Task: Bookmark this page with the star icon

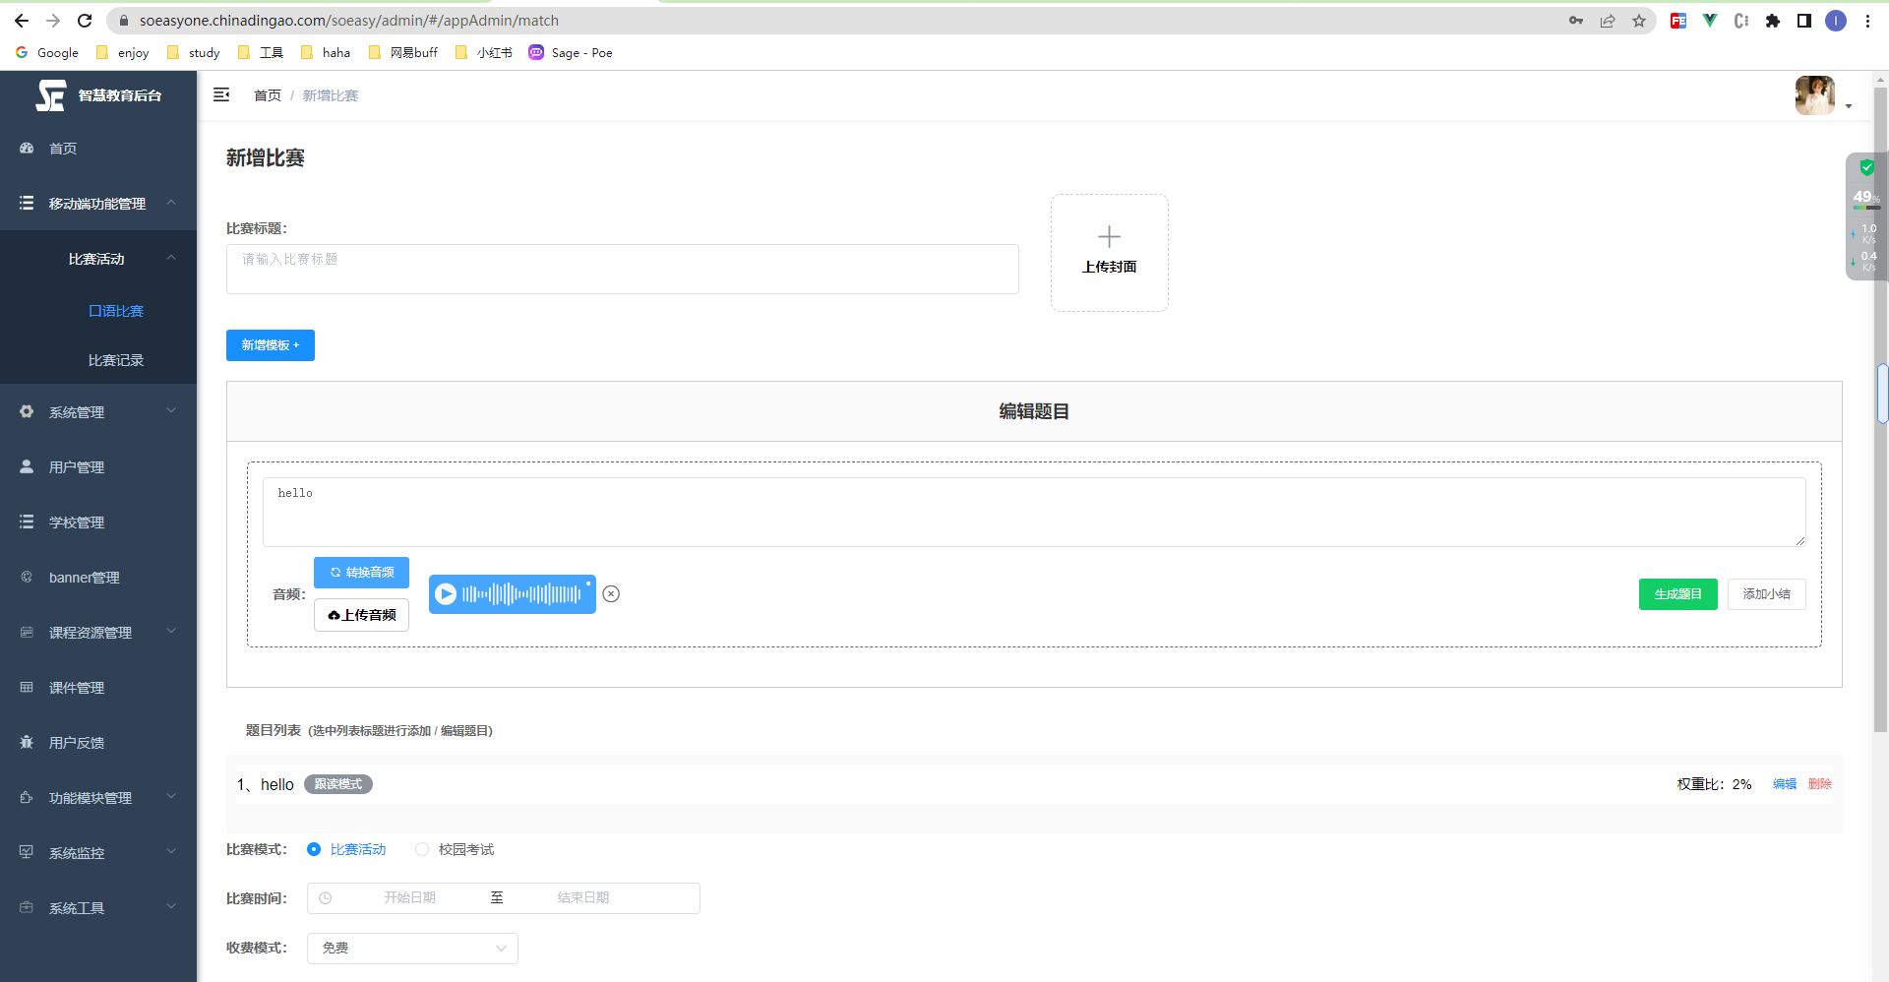Action: click(1638, 21)
